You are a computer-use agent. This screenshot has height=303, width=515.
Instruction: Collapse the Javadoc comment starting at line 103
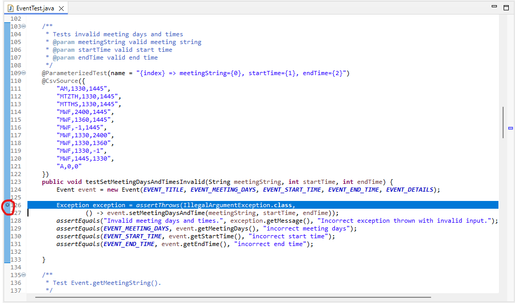point(23,26)
